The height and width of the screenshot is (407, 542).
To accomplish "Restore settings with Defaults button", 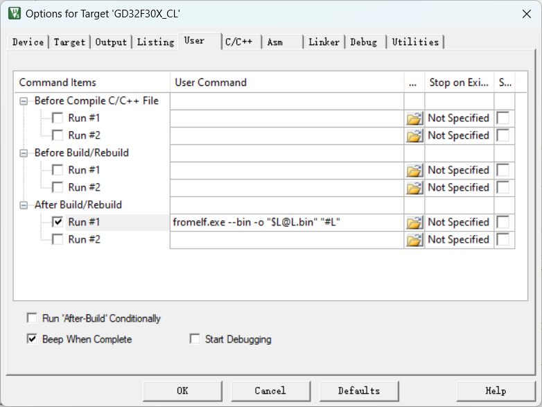I will [x=359, y=391].
